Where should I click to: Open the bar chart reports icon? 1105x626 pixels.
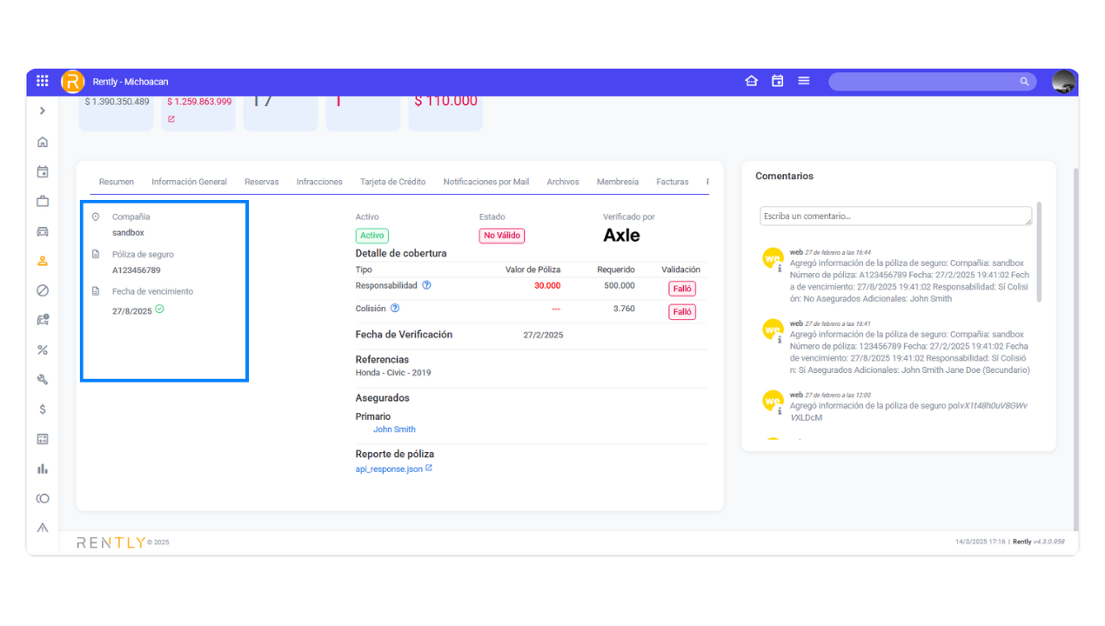click(43, 469)
